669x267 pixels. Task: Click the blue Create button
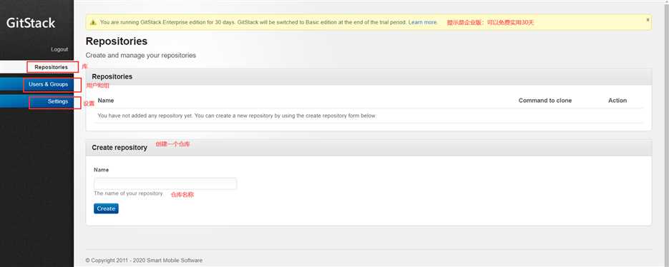[x=106, y=208]
